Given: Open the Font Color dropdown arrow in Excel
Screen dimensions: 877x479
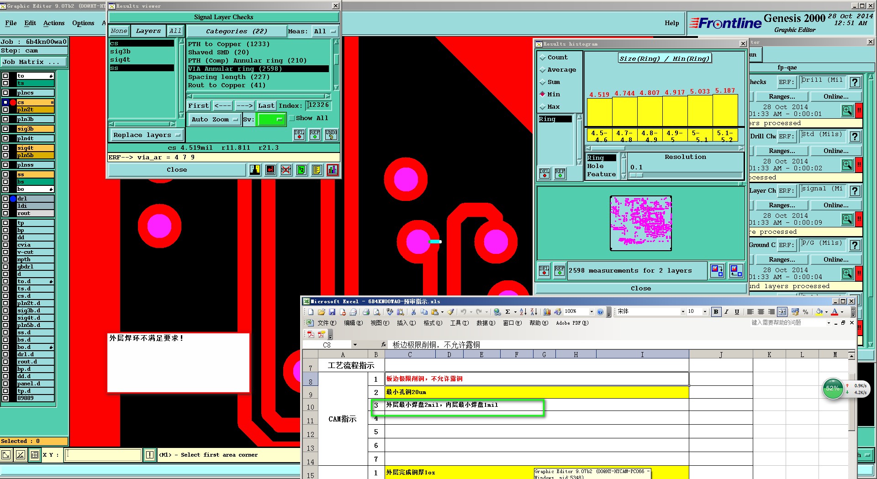Looking at the screenshot, I should [842, 312].
